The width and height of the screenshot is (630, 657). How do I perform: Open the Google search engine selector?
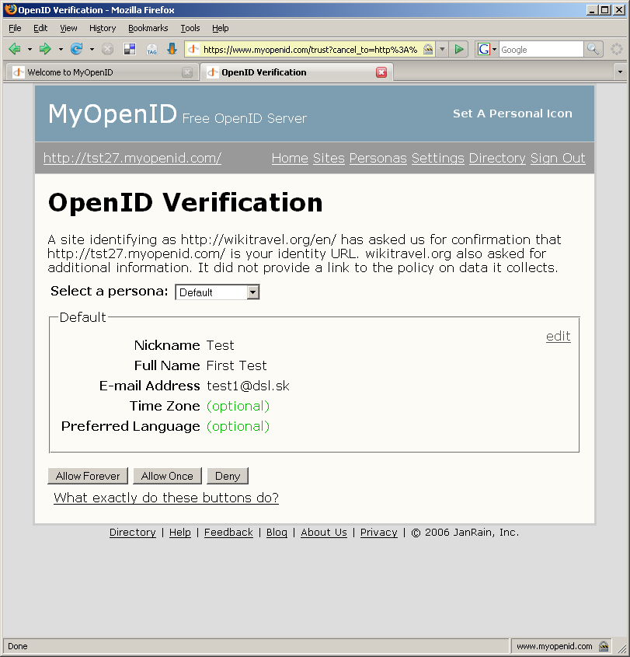click(487, 50)
